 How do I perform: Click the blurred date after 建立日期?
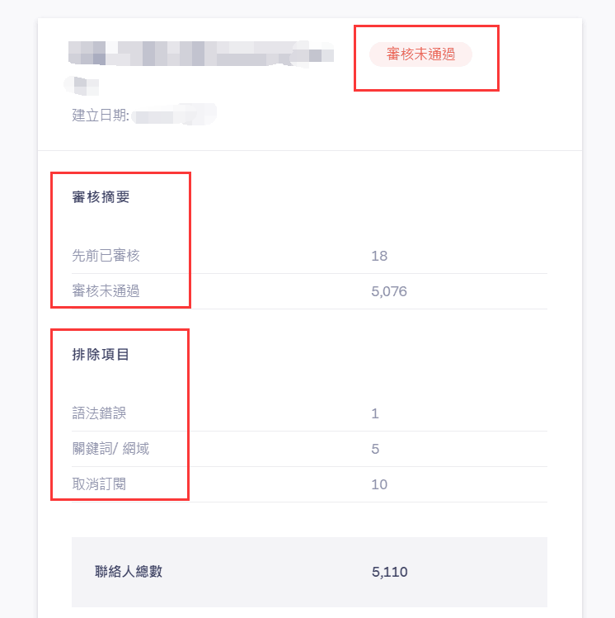[173, 114]
